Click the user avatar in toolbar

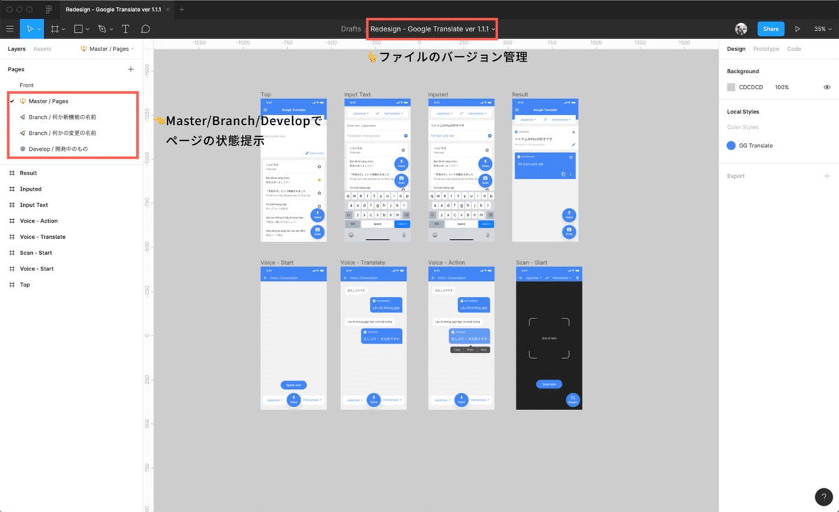(741, 29)
